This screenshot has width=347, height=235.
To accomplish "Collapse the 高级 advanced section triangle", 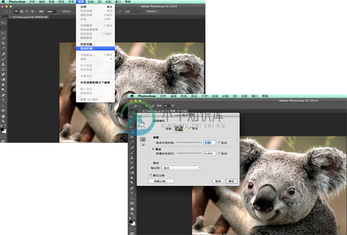I will point(153,149).
